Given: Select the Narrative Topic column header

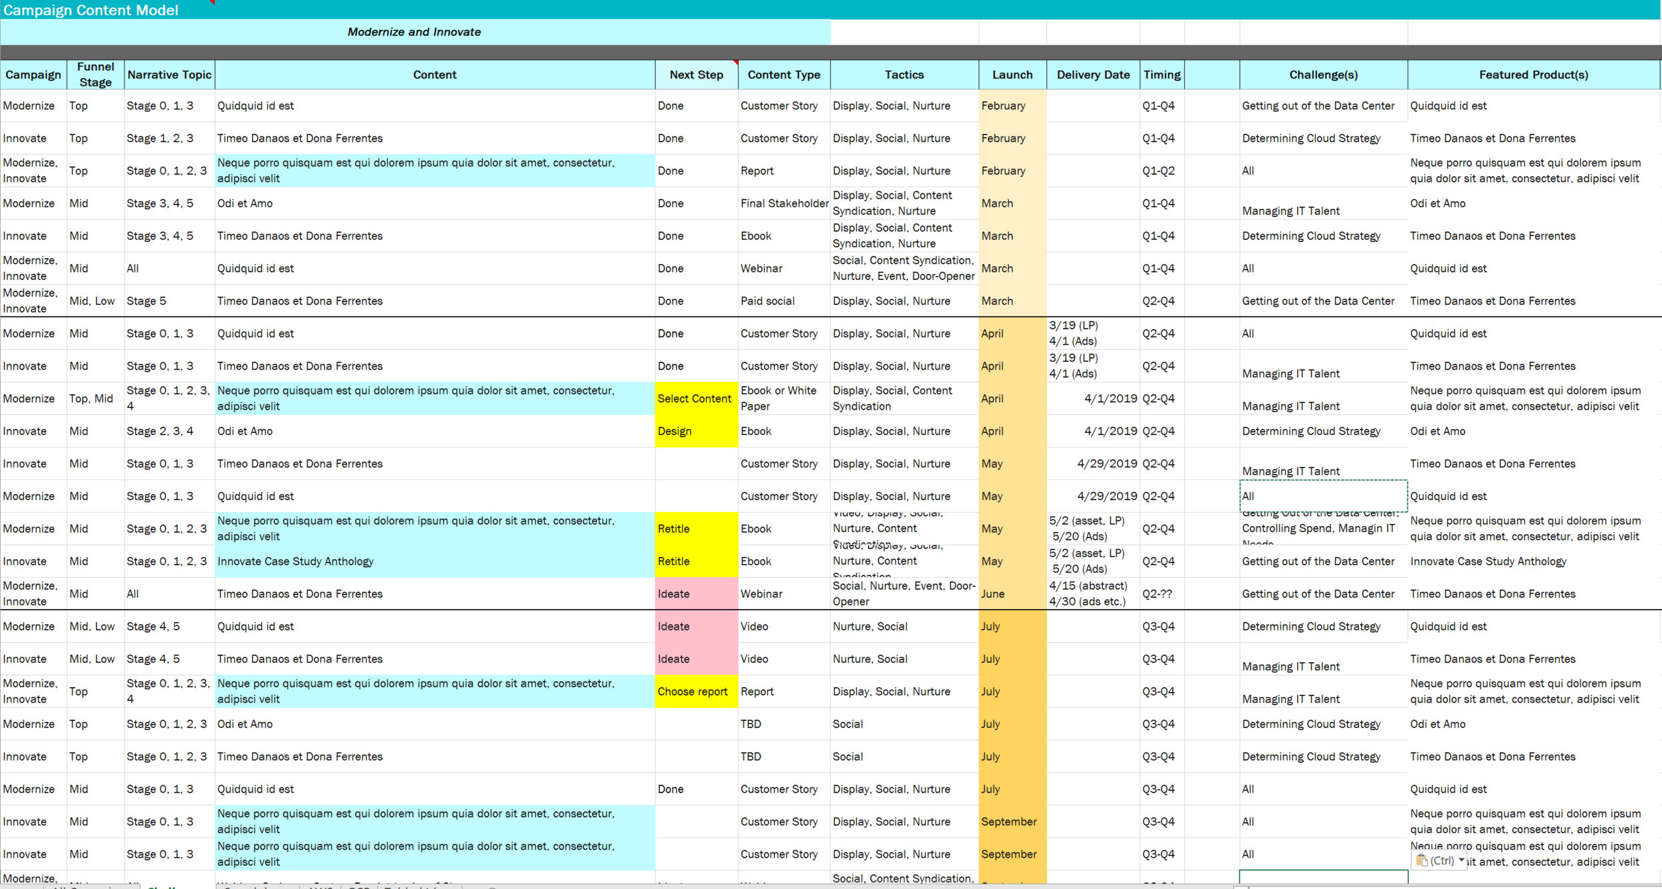Looking at the screenshot, I should [169, 74].
